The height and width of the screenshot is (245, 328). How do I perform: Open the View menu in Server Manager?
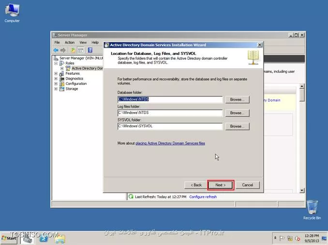pos(83,42)
